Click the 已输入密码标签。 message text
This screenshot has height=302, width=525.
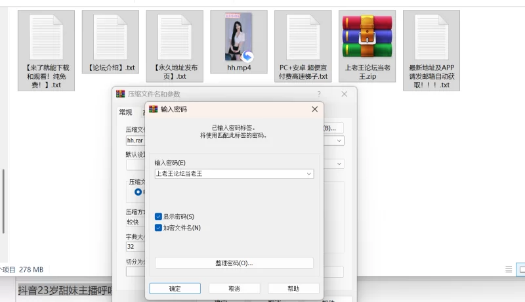(x=234, y=128)
